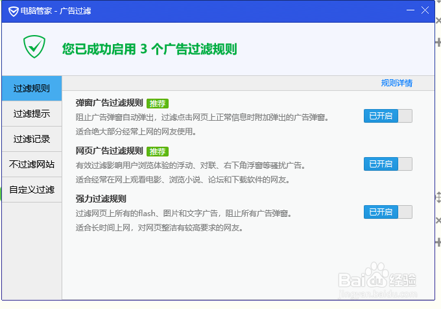Click the text 适合经常在网上观看电影

point(183,180)
